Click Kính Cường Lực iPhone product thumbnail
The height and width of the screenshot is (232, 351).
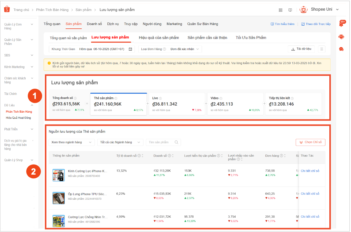point(59,175)
